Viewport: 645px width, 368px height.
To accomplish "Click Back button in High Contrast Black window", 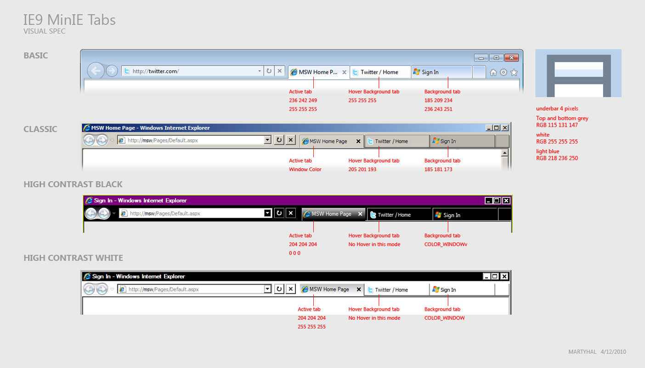I will click(91, 213).
